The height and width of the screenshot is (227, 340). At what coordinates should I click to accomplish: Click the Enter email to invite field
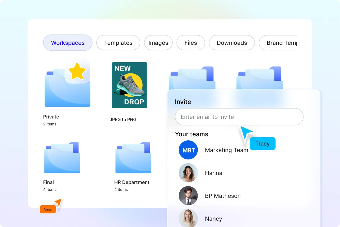[x=239, y=117]
